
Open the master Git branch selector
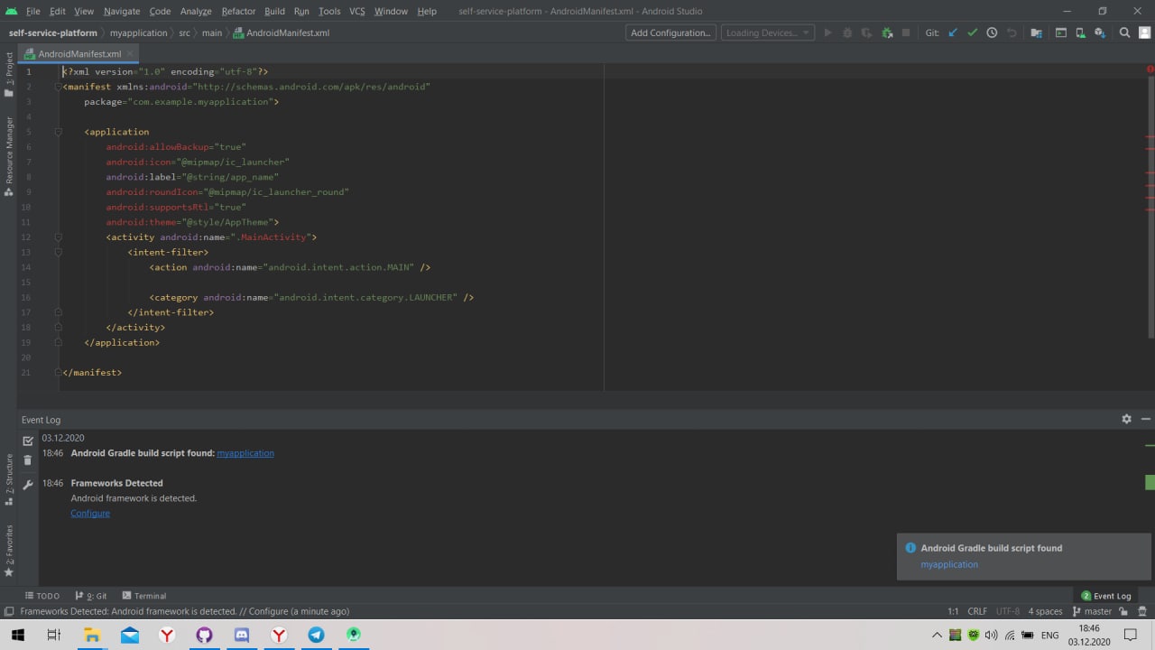click(1092, 611)
